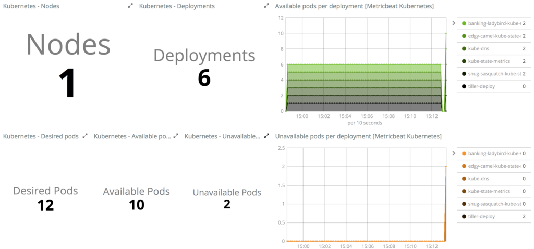Click the 2.5 y-axis label on Unavailable chart
This screenshot has width=534, height=249.
point(281,148)
